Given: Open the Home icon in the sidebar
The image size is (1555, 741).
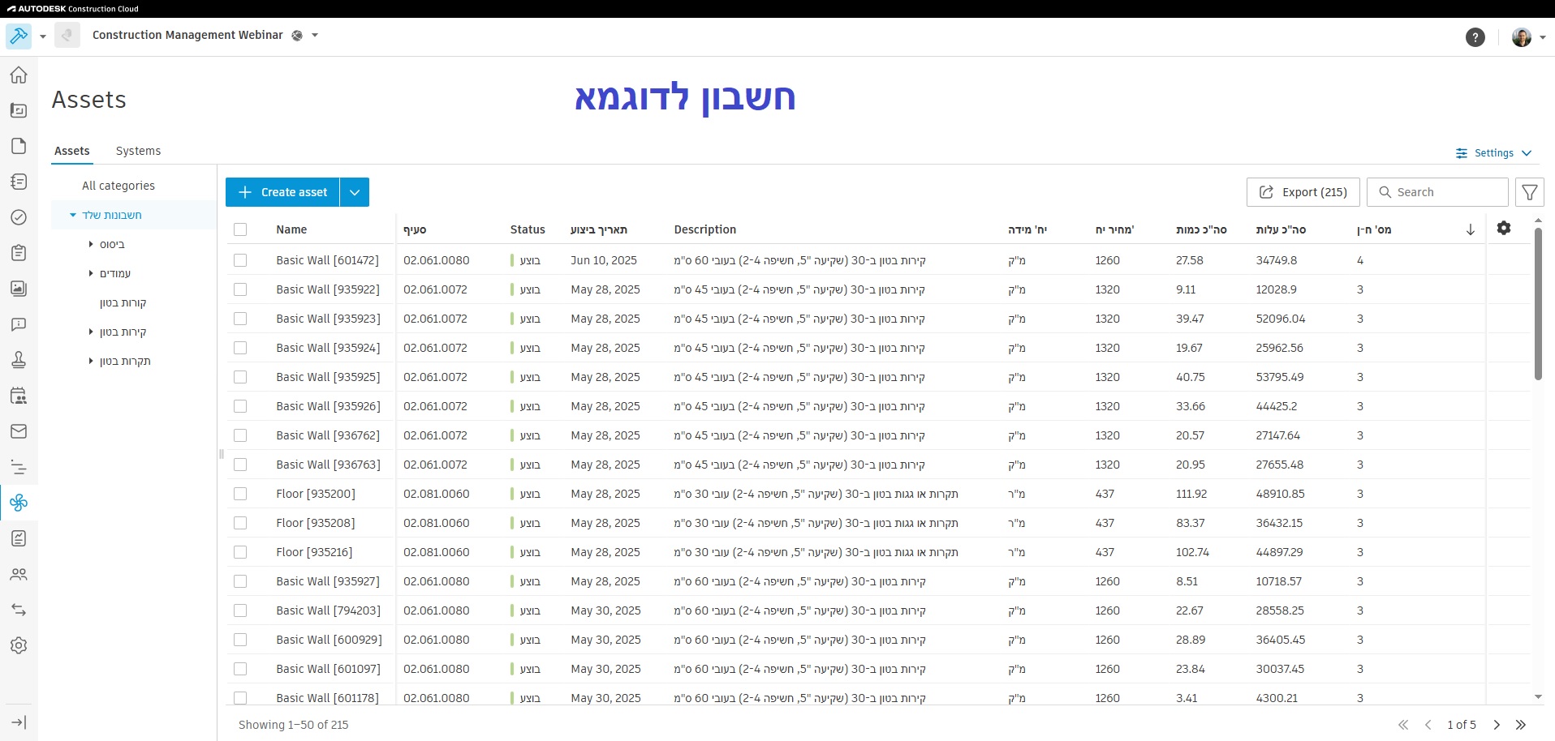Looking at the screenshot, I should 19,75.
